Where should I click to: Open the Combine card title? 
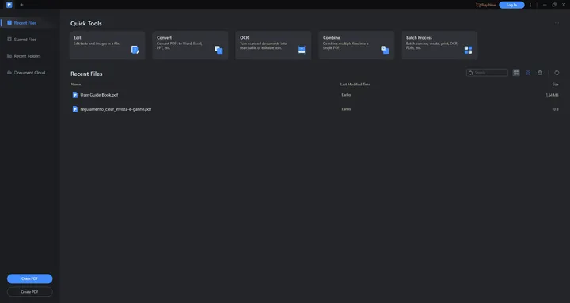[x=332, y=37]
